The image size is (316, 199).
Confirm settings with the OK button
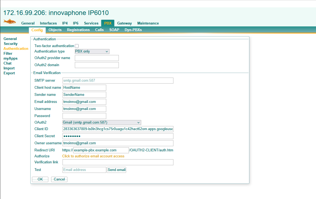click(x=40, y=179)
